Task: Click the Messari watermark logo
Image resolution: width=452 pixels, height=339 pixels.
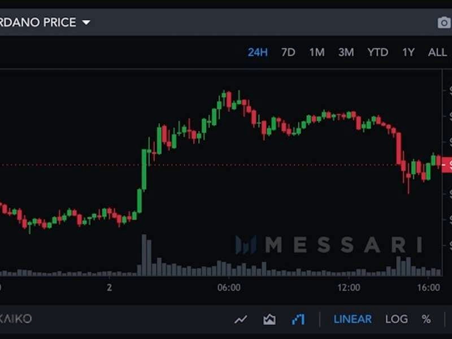Action: [329, 245]
